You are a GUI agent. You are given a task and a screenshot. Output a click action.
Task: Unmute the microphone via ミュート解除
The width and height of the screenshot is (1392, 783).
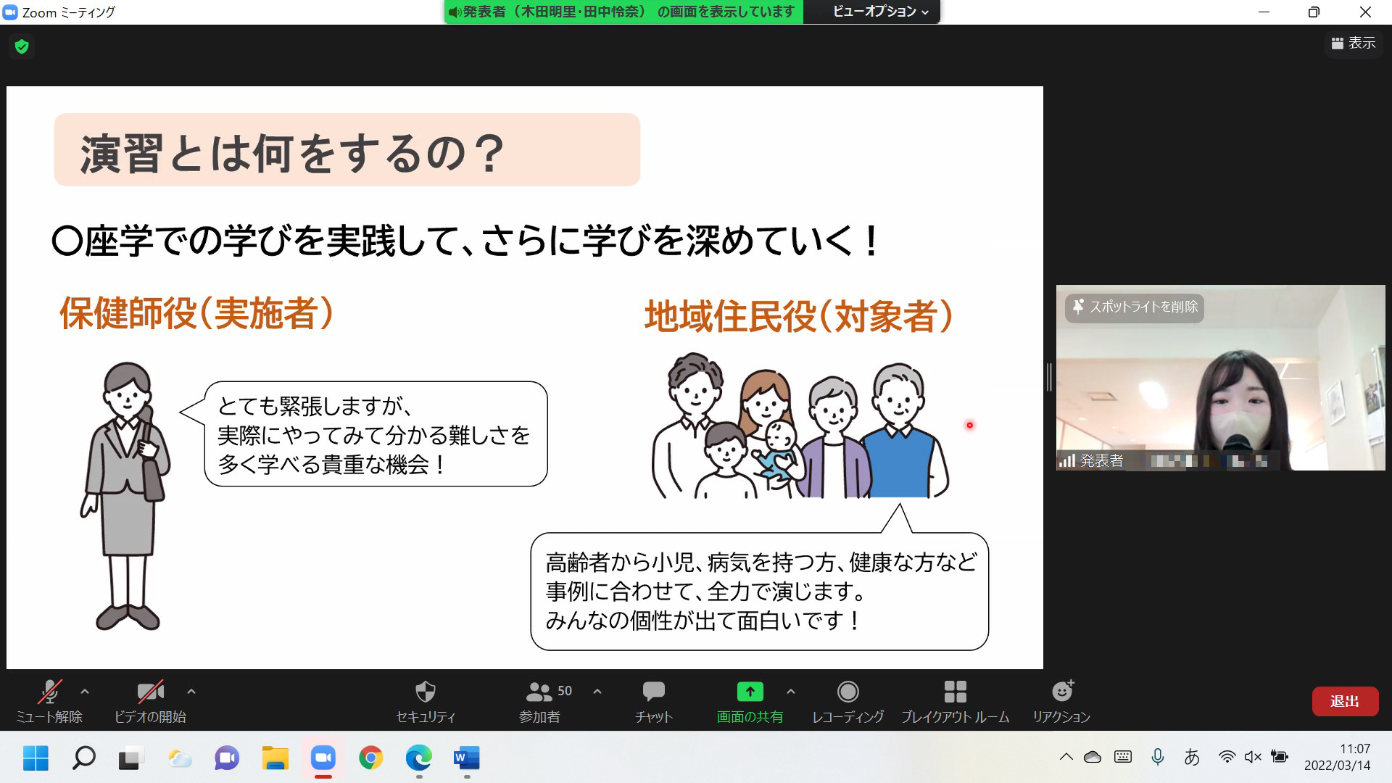[49, 700]
